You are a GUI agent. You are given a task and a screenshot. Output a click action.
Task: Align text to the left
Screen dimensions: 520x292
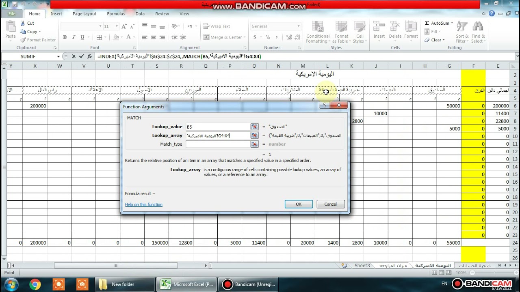coord(145,37)
